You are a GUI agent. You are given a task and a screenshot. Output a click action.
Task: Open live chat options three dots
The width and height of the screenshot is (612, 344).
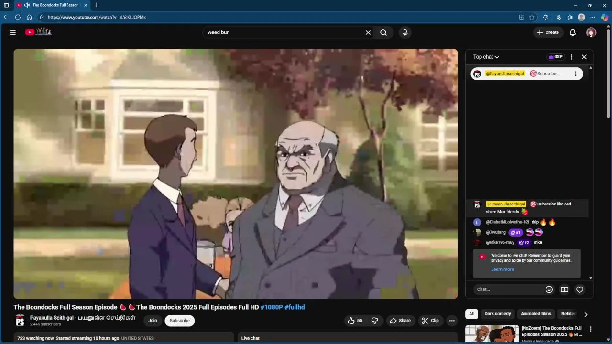pos(571,57)
